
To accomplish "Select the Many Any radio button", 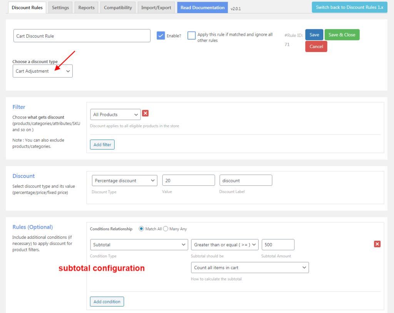I will pyautogui.click(x=165, y=228).
